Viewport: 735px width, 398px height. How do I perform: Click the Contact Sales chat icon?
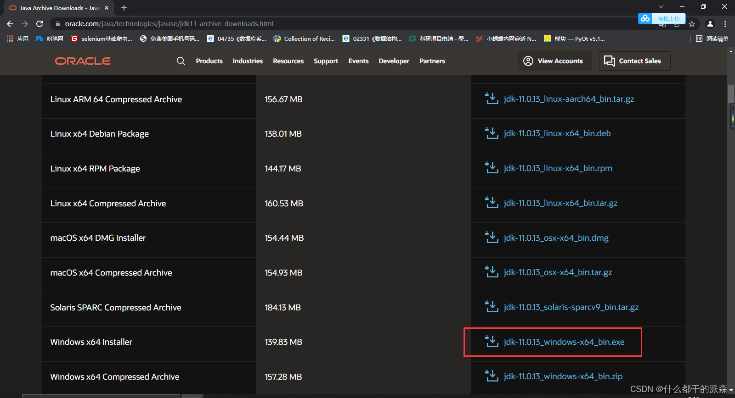tap(610, 61)
